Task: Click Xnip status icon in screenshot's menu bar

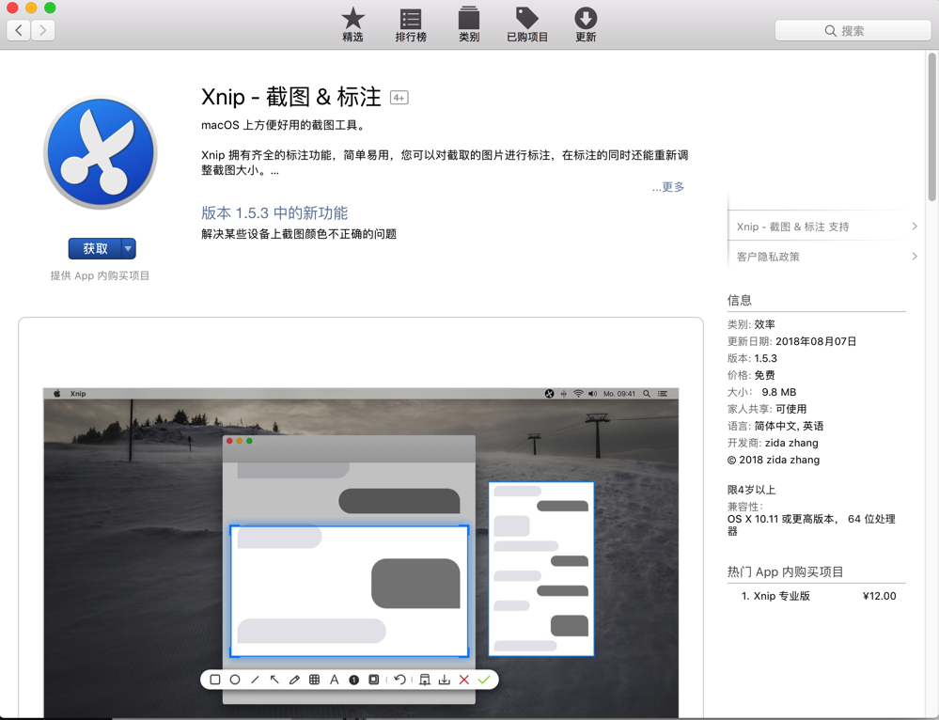Action: pos(549,394)
